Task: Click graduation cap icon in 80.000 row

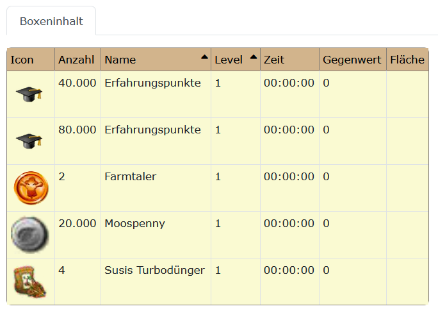Action: (x=29, y=140)
